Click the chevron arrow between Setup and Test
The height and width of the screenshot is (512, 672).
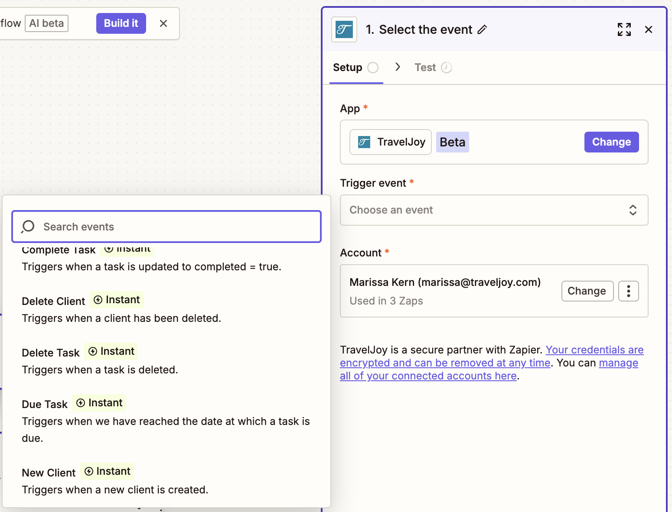click(x=398, y=67)
